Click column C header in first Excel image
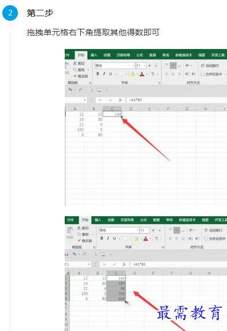 (x=112, y=109)
